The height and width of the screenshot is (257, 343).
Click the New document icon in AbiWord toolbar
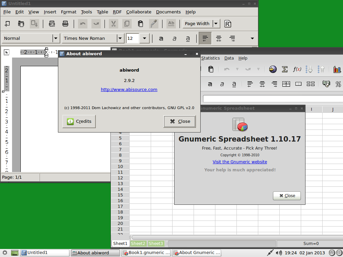click(x=7, y=24)
